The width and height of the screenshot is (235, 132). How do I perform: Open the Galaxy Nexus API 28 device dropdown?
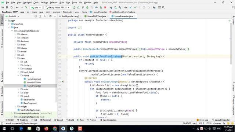pos(57,7)
